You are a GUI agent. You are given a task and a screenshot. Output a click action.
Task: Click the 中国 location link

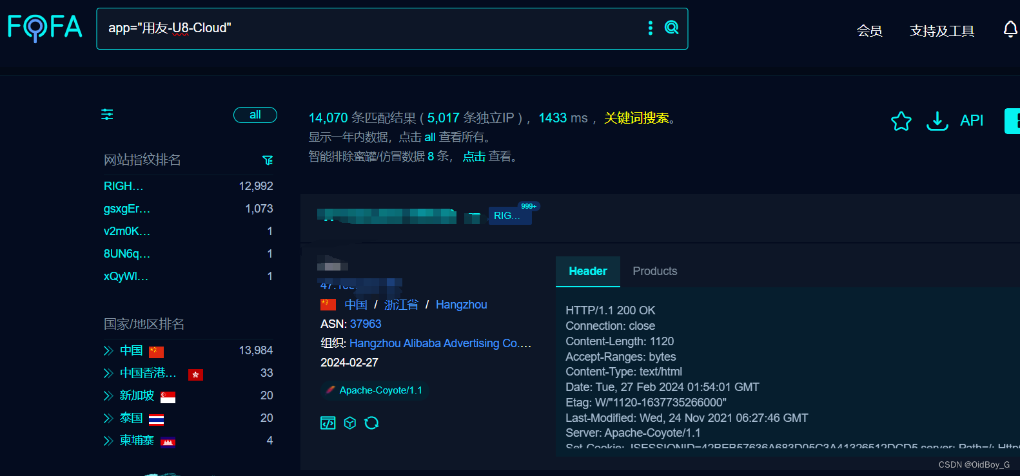pyautogui.click(x=356, y=305)
